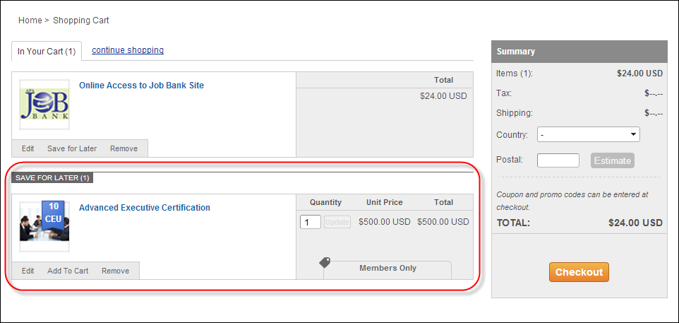
Task: Click the Members Only price tag icon
Action: tap(325, 262)
